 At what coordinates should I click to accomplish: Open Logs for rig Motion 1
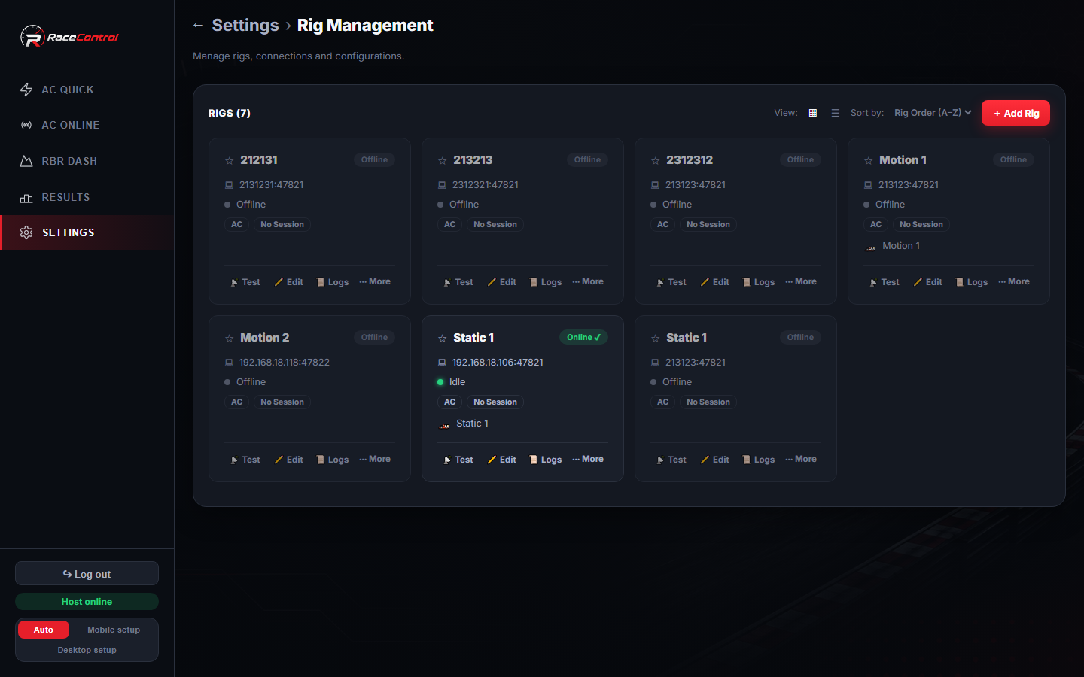pyautogui.click(x=972, y=282)
